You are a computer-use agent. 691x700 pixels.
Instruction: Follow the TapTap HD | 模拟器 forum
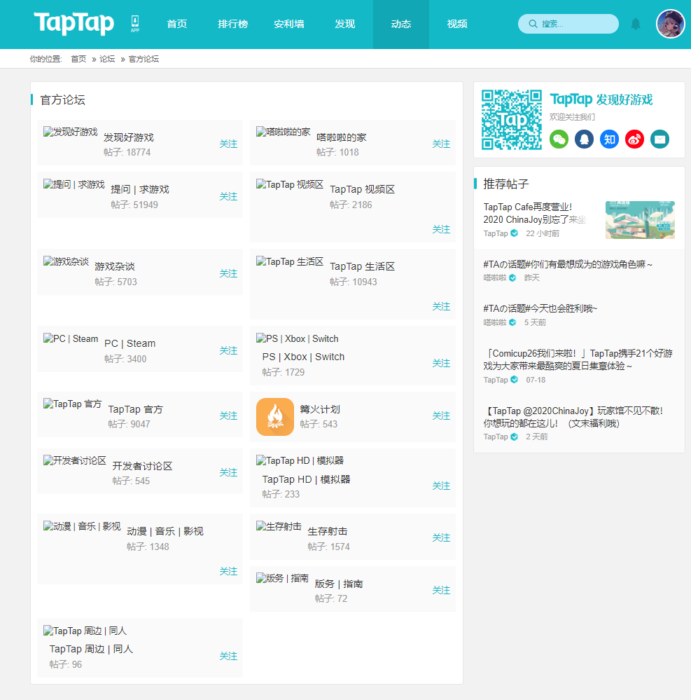point(441,486)
